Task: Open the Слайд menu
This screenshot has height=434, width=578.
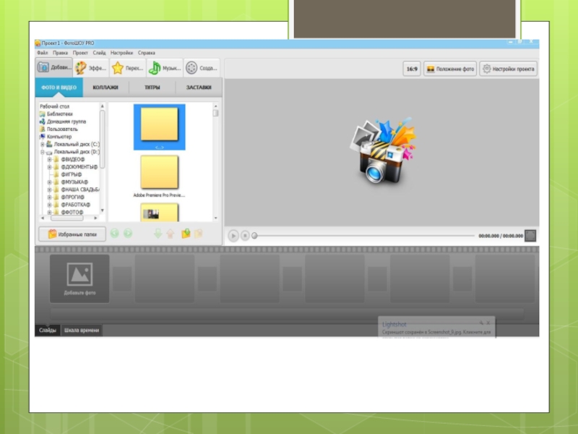Action: tap(99, 53)
